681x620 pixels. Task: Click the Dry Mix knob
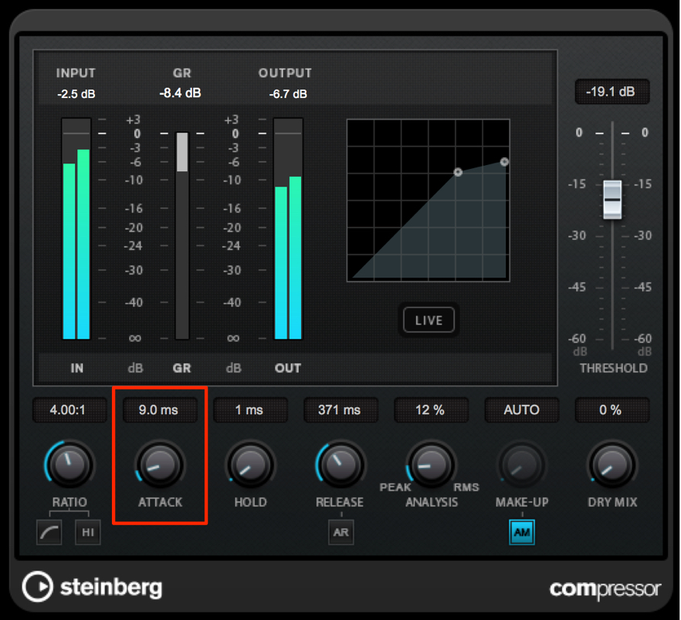(x=612, y=465)
